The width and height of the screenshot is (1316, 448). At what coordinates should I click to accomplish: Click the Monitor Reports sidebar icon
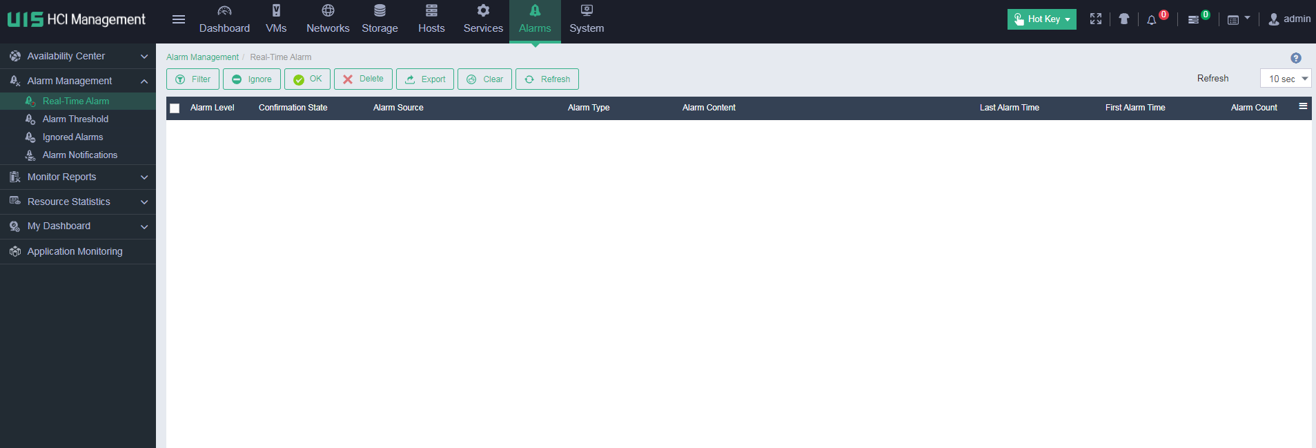[15, 177]
